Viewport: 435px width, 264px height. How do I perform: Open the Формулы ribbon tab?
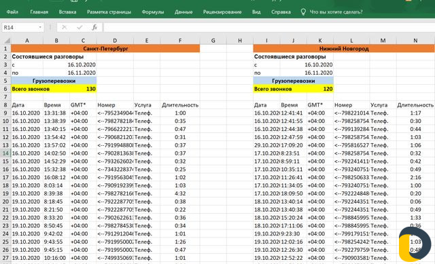pyautogui.click(x=152, y=12)
